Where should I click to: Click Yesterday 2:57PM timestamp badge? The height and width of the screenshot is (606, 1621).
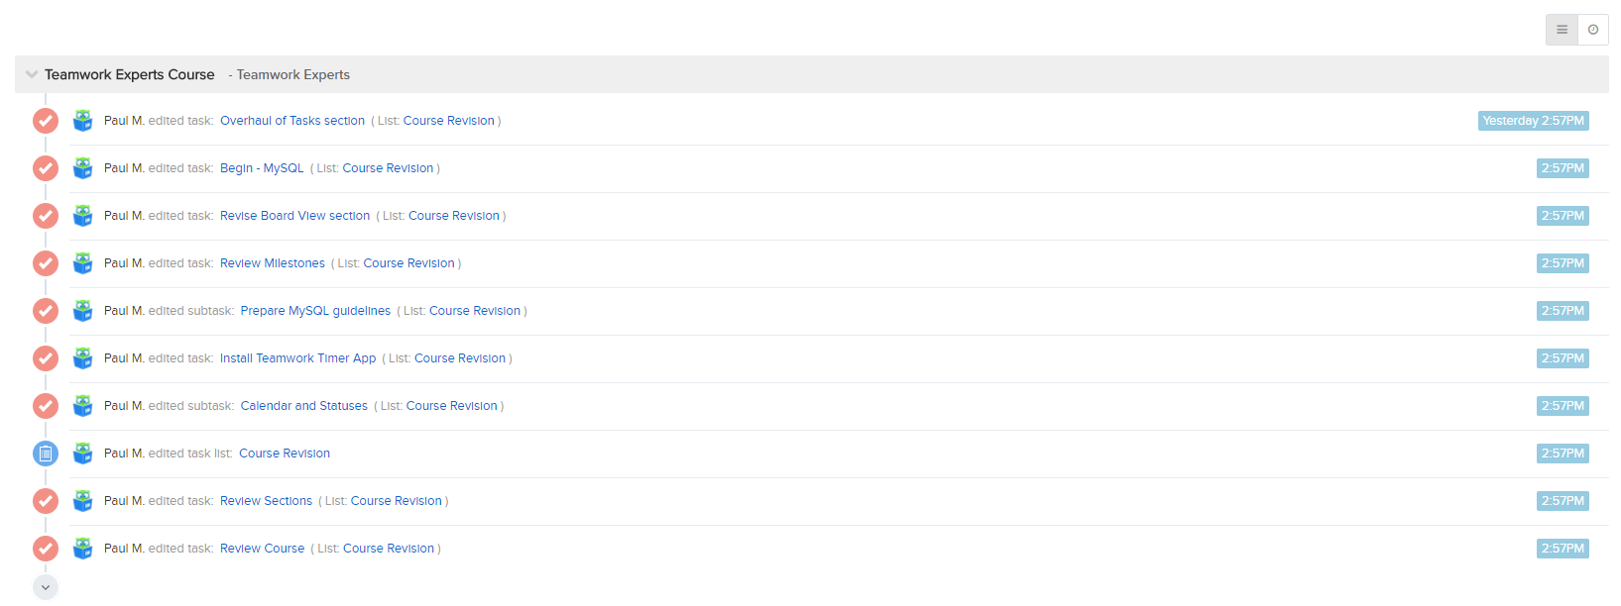(1534, 121)
